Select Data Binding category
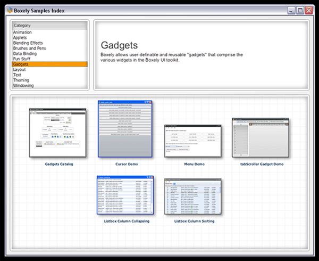This screenshot has height=261, width=319. click(x=50, y=53)
